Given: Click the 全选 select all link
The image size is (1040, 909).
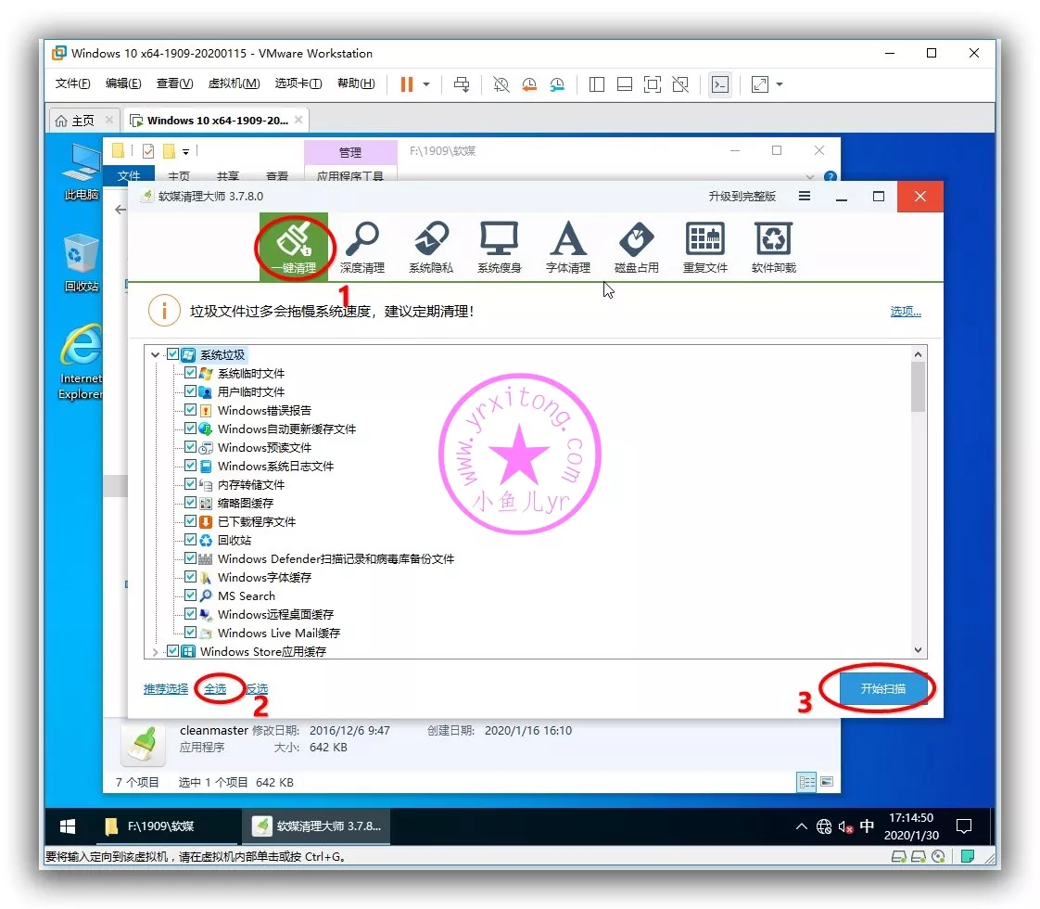Looking at the screenshot, I should [x=215, y=689].
